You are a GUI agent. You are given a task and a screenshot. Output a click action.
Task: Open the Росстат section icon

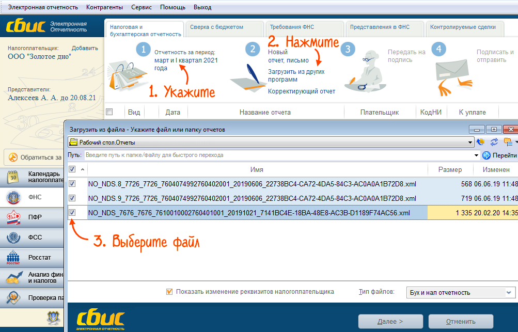(13, 257)
